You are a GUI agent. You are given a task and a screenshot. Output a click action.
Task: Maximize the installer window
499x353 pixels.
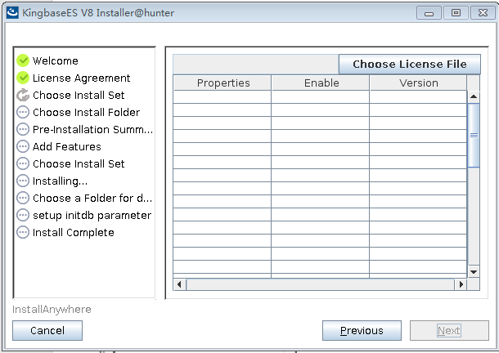(456, 13)
